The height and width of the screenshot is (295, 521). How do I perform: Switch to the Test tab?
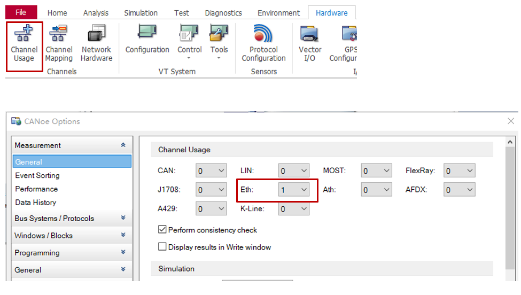tap(182, 13)
